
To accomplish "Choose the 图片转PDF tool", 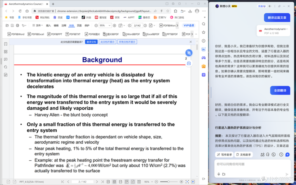I will 111,34.
